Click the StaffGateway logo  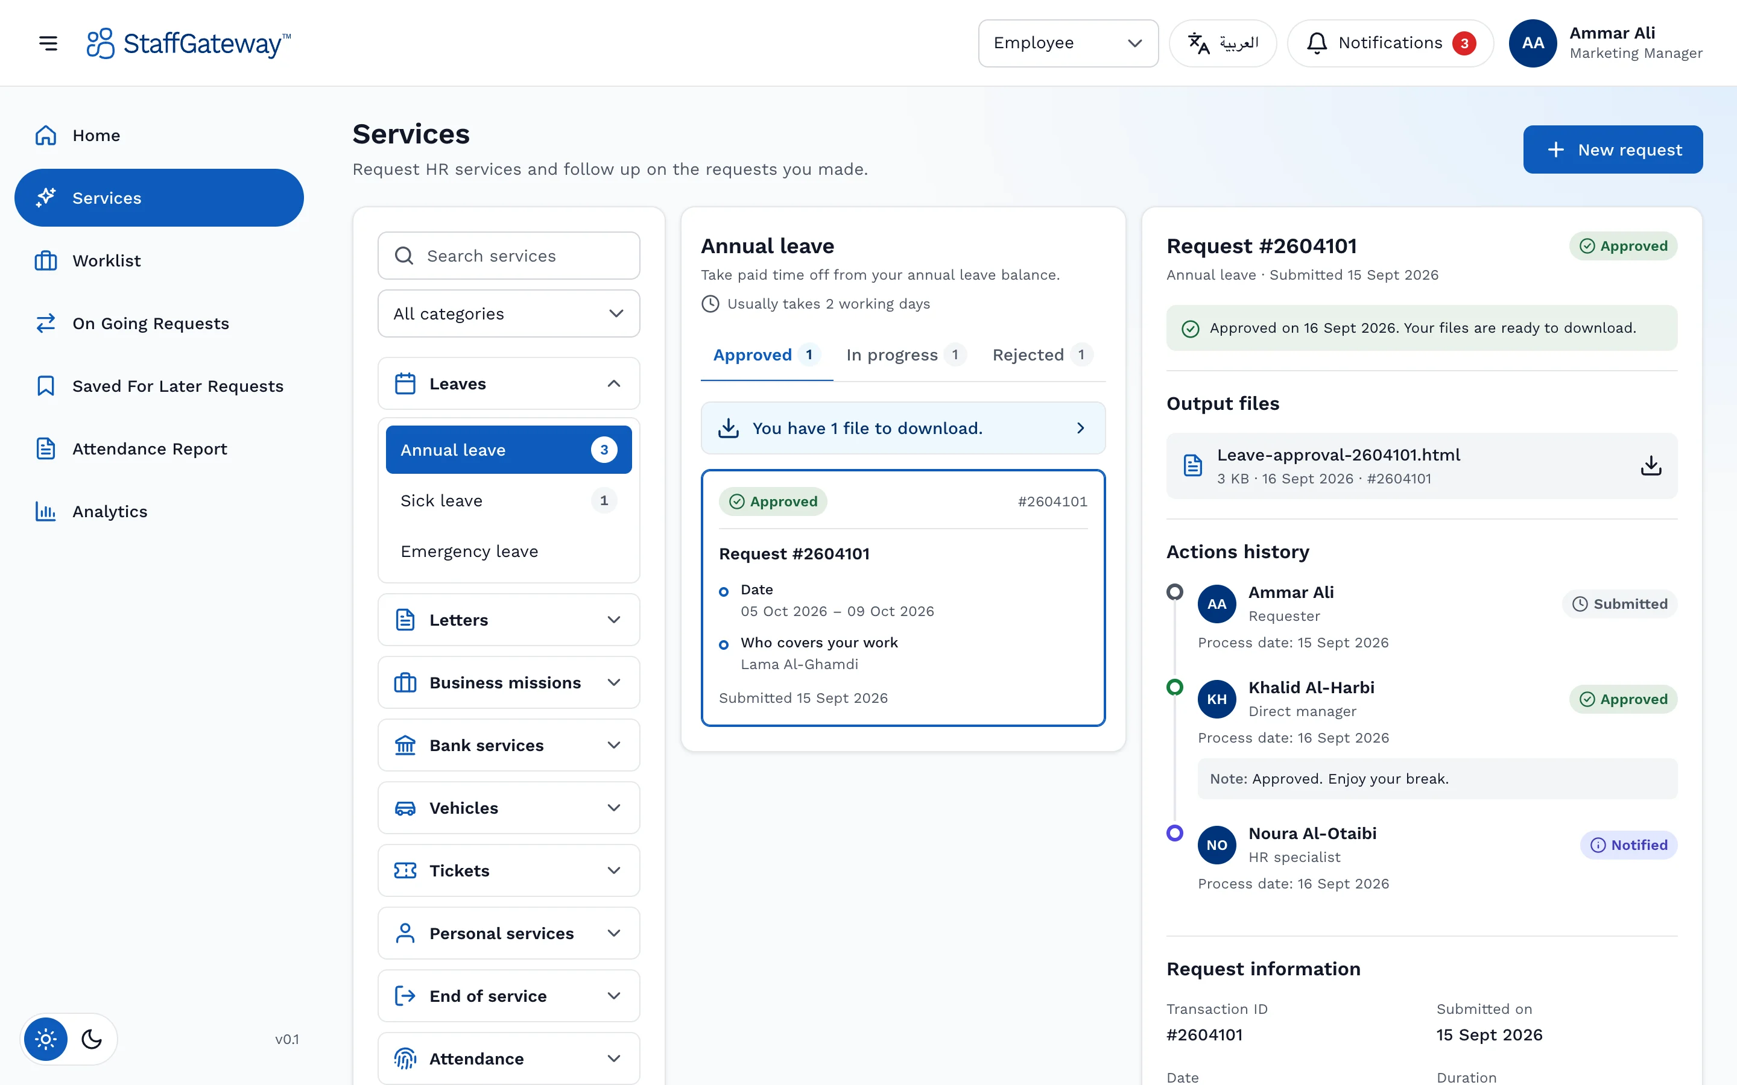(188, 43)
